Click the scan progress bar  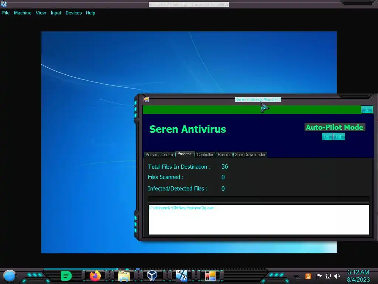258,199
